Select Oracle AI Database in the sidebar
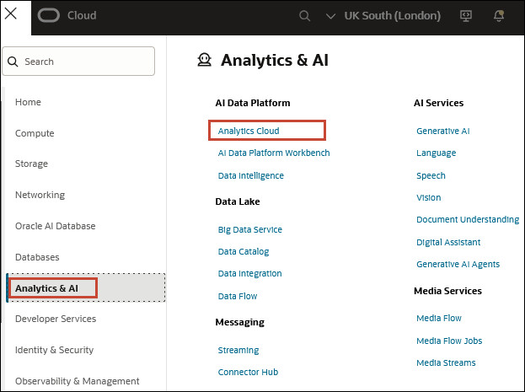 56,226
